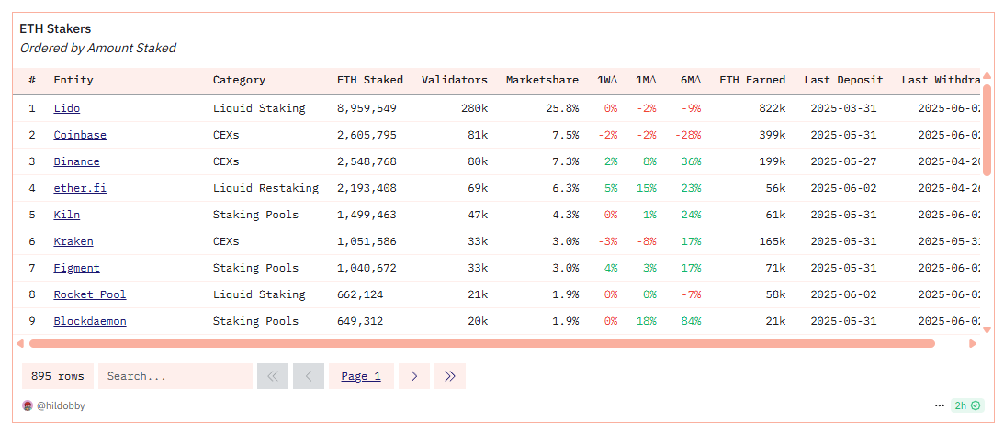Click the vertical scrollbar down arrow
Screen dimensions: 1004x433
(x=987, y=329)
